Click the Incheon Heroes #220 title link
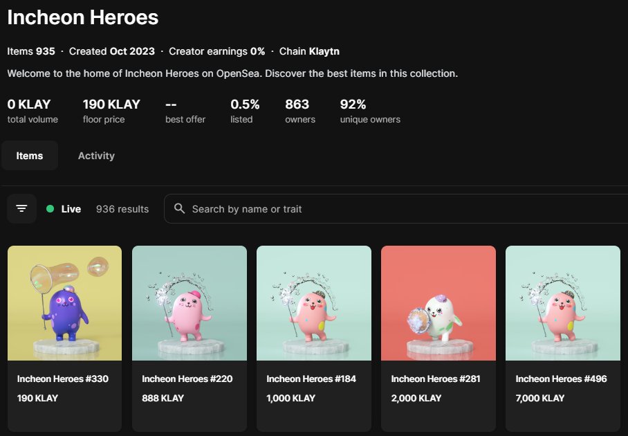 tap(187, 379)
